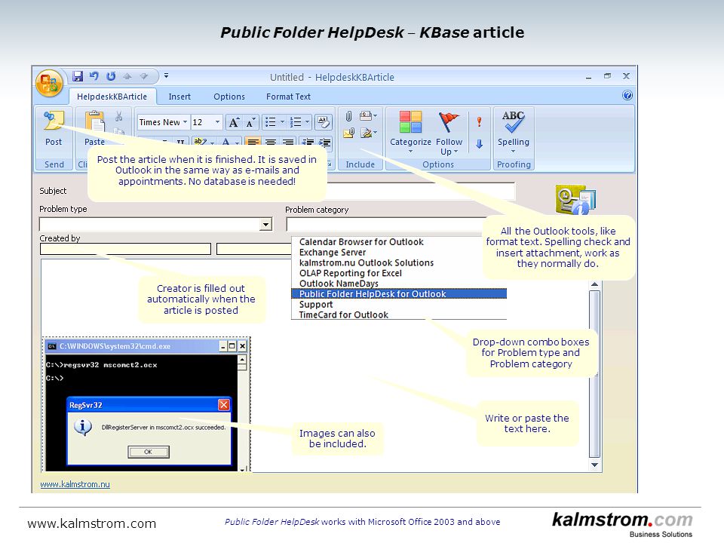Clear formatting with the eraser icon
Image resolution: width=724 pixels, height=543 pixels.
[x=324, y=122]
